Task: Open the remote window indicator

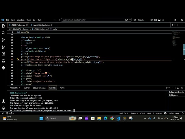Action: [x=3, y=113]
